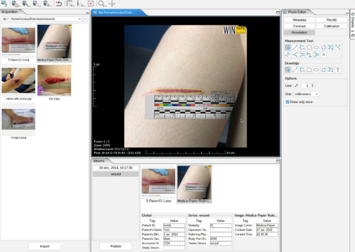This screenshot has height=252, width=355.
Task: Select the Rectangle tool under Drawings
Action: [309, 70]
